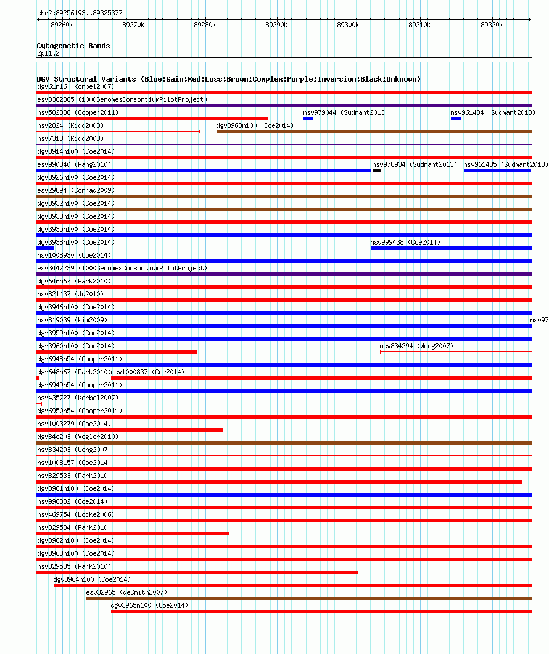Open dgv3926n100 (Coe2014) label
Screen dimensions: 549x654
tap(76, 177)
